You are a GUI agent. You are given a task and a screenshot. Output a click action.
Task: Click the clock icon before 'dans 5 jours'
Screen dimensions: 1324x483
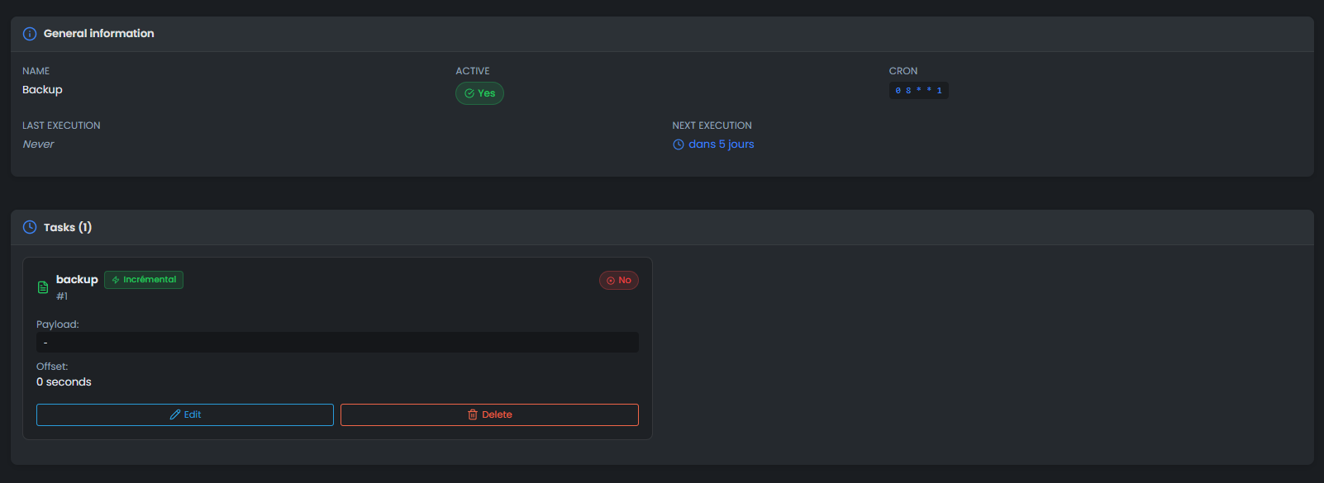(x=679, y=144)
